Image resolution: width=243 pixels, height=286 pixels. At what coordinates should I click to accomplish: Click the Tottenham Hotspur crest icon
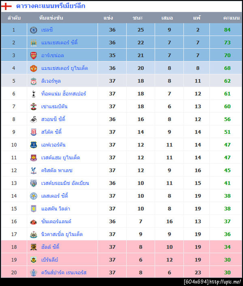coord(34,94)
